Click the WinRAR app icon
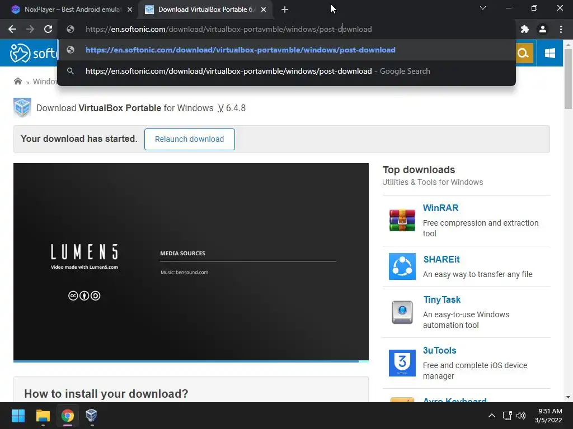573x429 pixels. click(x=402, y=220)
